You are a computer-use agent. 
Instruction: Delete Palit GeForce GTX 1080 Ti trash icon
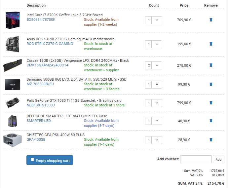click(211, 103)
